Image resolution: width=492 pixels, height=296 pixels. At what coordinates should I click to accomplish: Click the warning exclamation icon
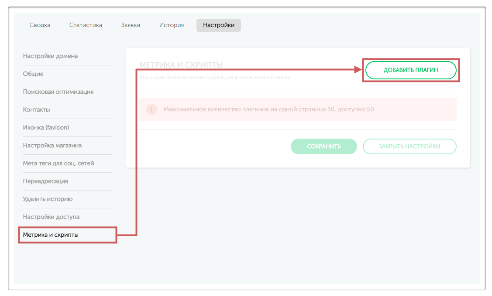151,109
